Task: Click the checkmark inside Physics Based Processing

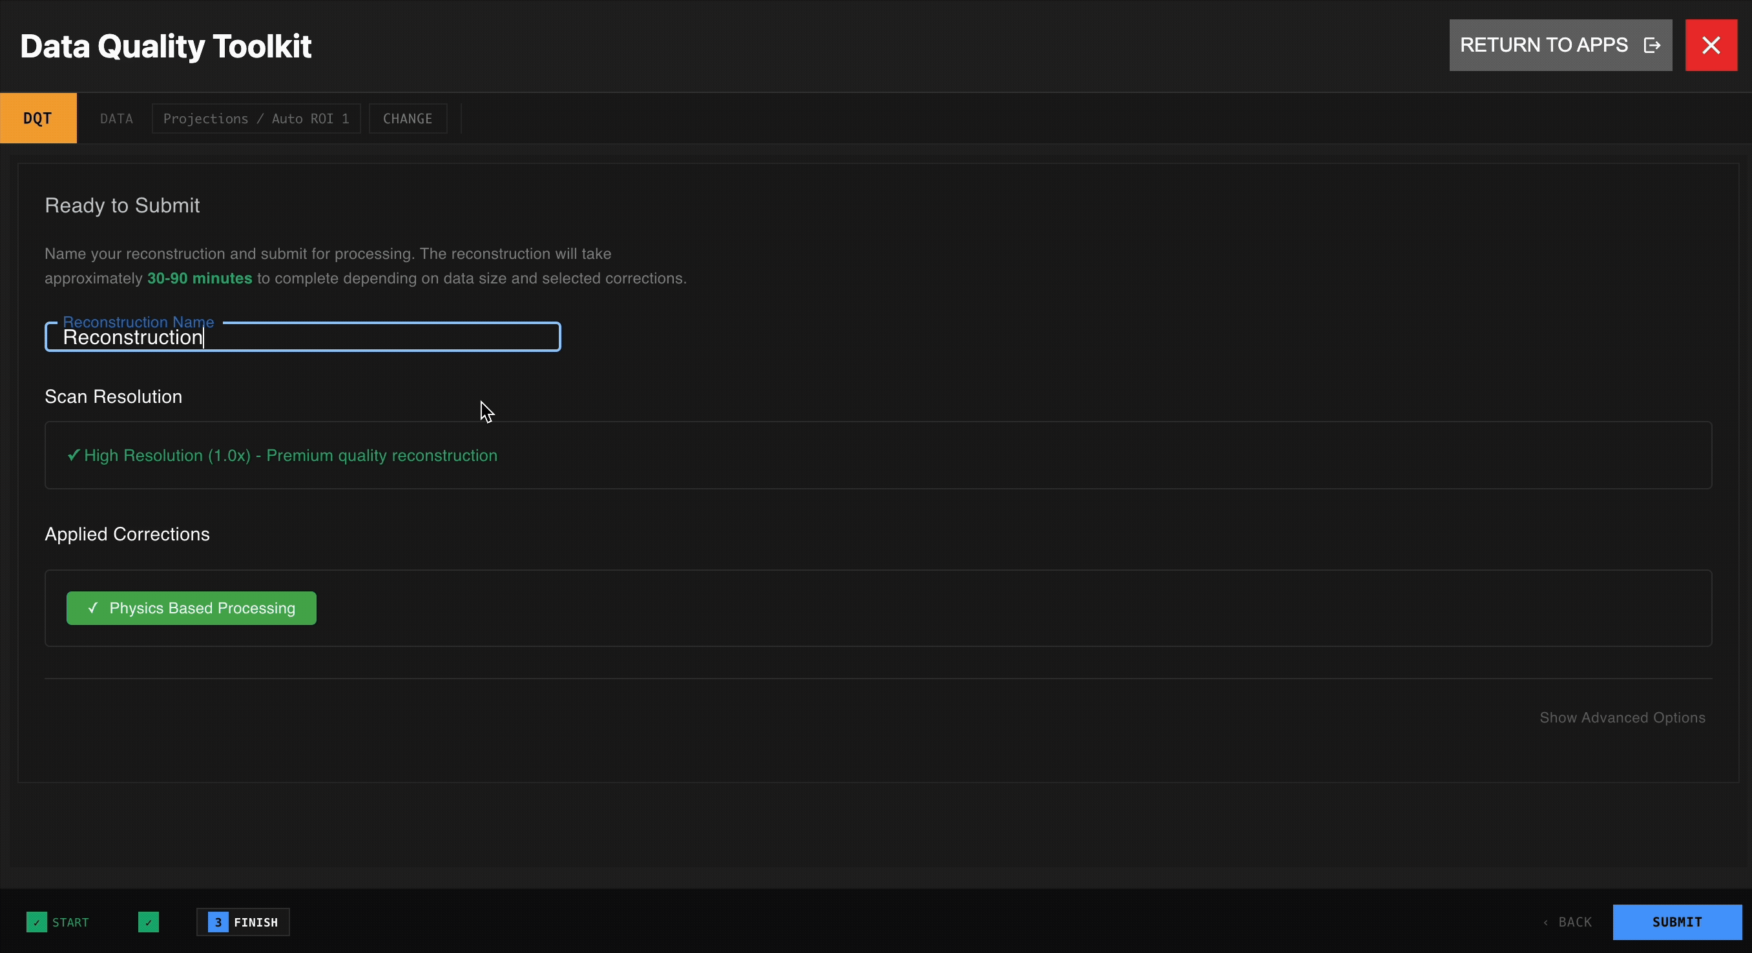Action: (x=94, y=608)
